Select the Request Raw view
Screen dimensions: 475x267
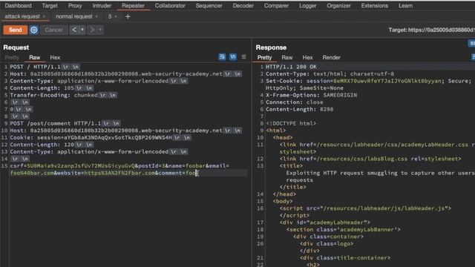pos(35,57)
